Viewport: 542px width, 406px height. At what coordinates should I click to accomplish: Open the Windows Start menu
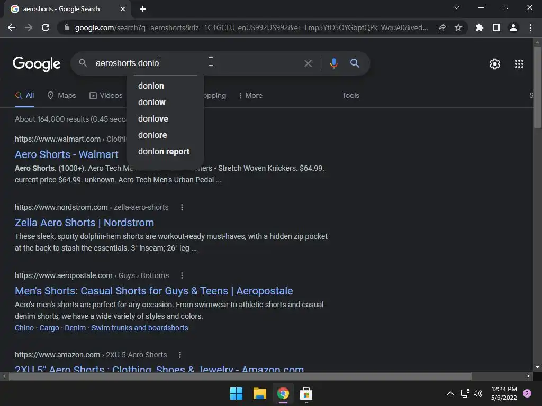[236, 393]
